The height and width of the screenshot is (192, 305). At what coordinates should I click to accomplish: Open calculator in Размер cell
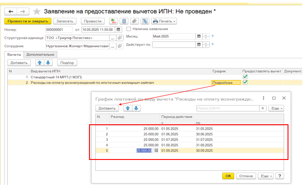pyautogui.click(x=157, y=151)
